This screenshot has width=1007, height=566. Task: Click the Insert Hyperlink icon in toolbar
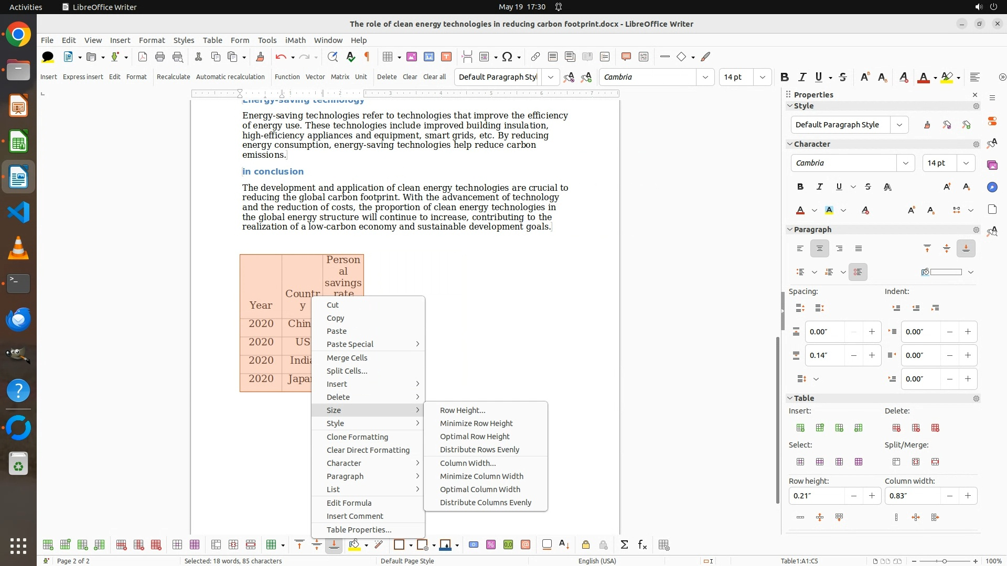pyautogui.click(x=535, y=57)
